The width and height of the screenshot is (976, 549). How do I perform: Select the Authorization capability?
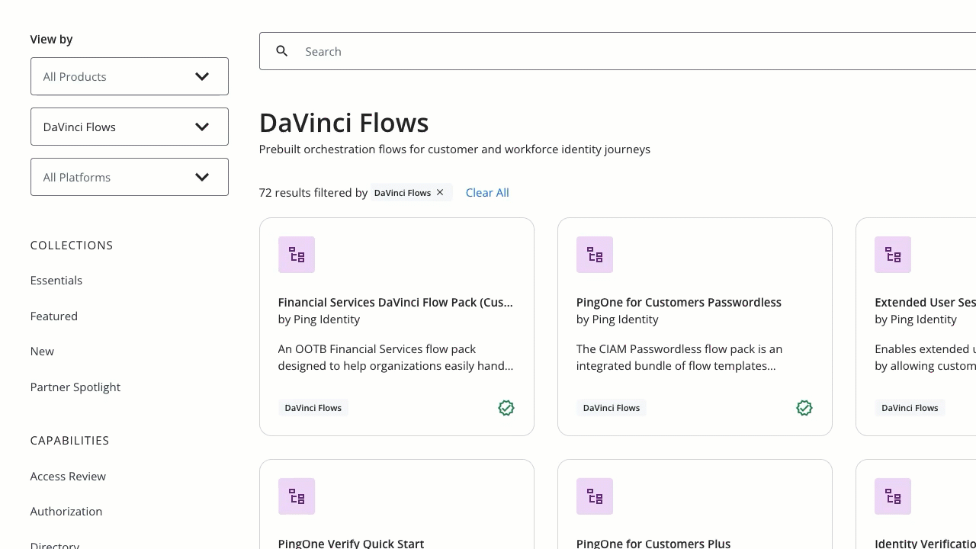click(x=66, y=511)
